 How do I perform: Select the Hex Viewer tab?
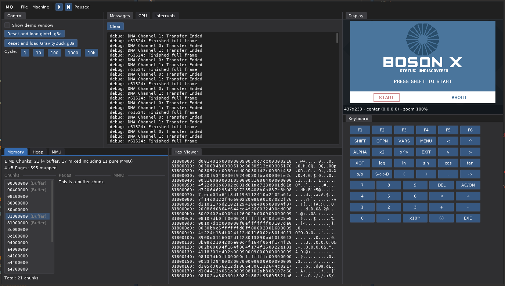(186, 152)
